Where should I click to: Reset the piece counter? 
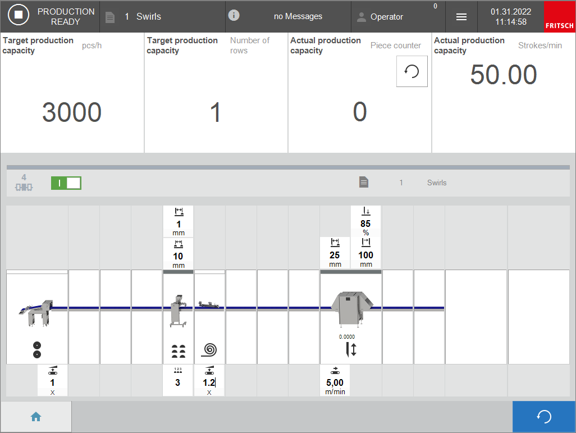tap(412, 72)
